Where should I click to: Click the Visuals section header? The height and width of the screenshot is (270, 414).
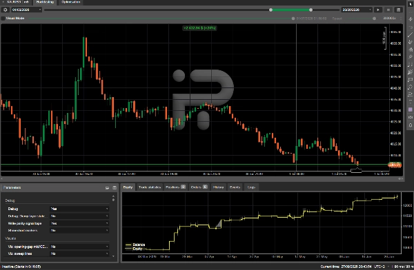coord(10,238)
